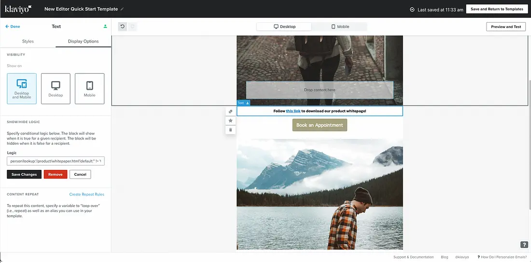Open the help question mark icon

[524, 245]
